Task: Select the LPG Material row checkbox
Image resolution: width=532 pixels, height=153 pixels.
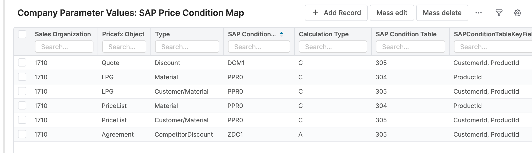Action: tap(22, 77)
